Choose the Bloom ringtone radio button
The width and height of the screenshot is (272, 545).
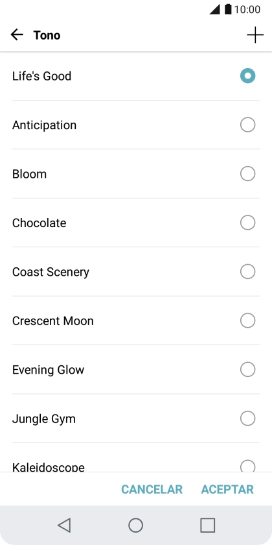(247, 174)
